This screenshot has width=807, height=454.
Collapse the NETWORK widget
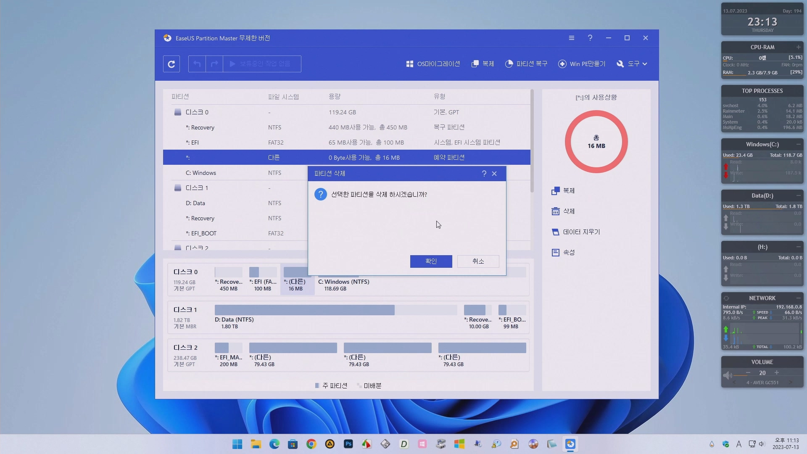coord(798,298)
